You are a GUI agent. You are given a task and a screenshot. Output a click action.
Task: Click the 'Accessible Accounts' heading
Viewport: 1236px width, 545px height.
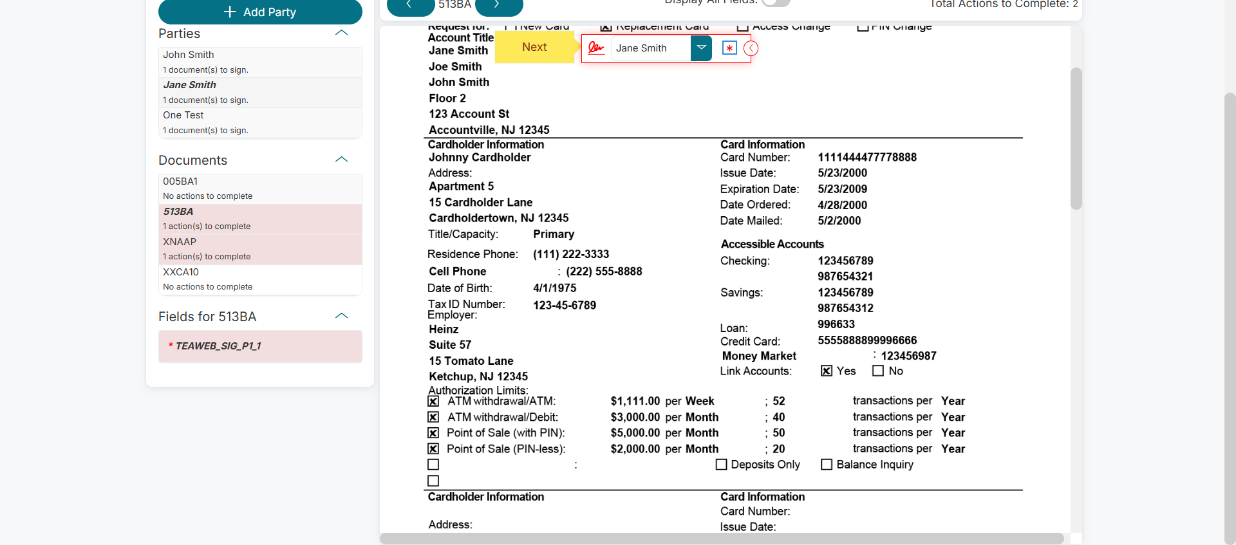772,244
